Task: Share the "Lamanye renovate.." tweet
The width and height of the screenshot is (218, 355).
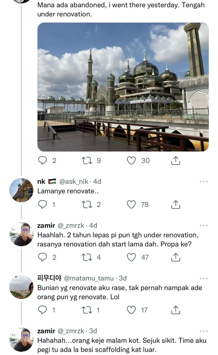Action: 176,204
